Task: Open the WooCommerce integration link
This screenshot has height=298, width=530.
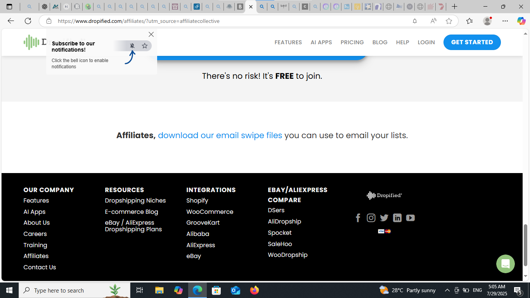Action: coord(210,212)
